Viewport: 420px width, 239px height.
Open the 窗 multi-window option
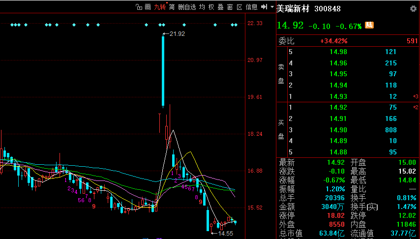(x=230, y=7)
